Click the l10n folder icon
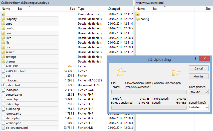 pyautogui.click(x=3, y=38)
